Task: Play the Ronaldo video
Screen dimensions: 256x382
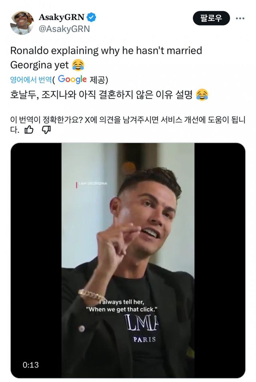Action: click(x=128, y=260)
